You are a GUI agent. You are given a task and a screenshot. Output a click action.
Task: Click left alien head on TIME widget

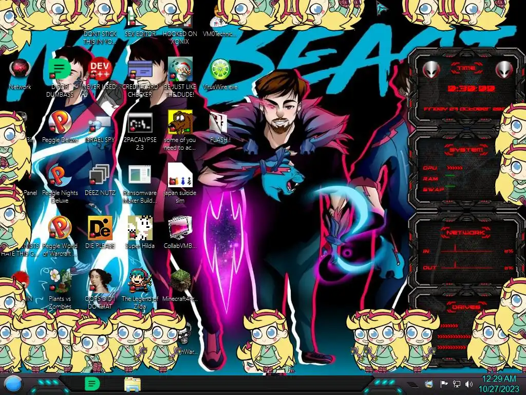[x=430, y=69]
